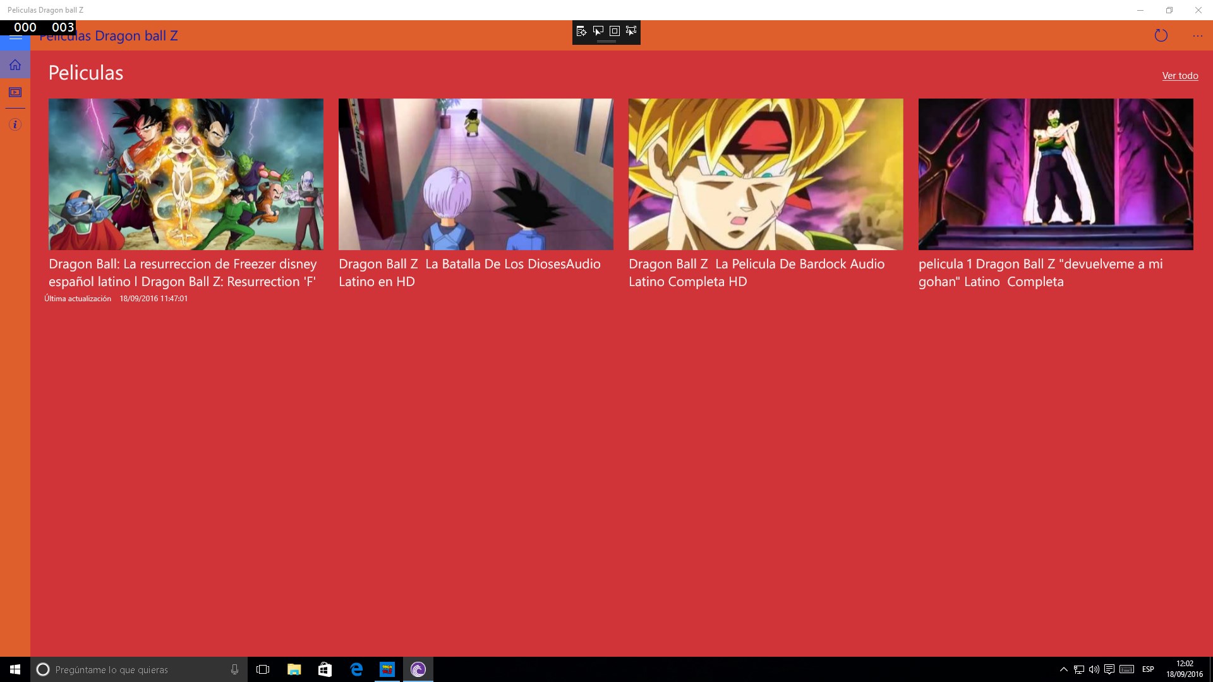
Task: Click the 'Peliculas' section heading
Action: (86, 73)
